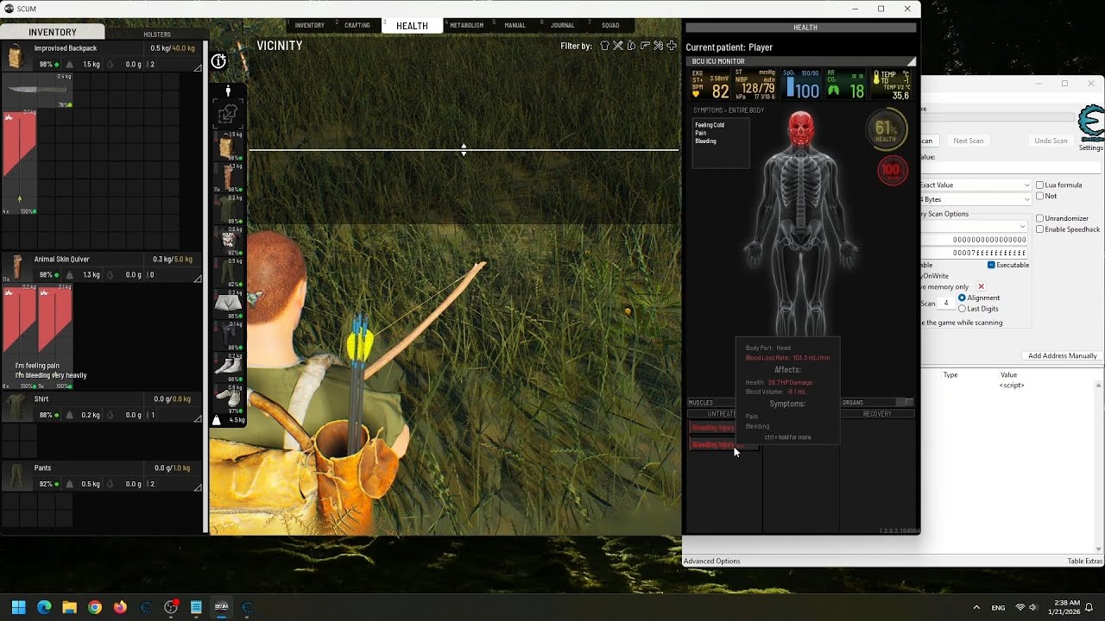Switch to the Metabolism tab

pos(467,25)
